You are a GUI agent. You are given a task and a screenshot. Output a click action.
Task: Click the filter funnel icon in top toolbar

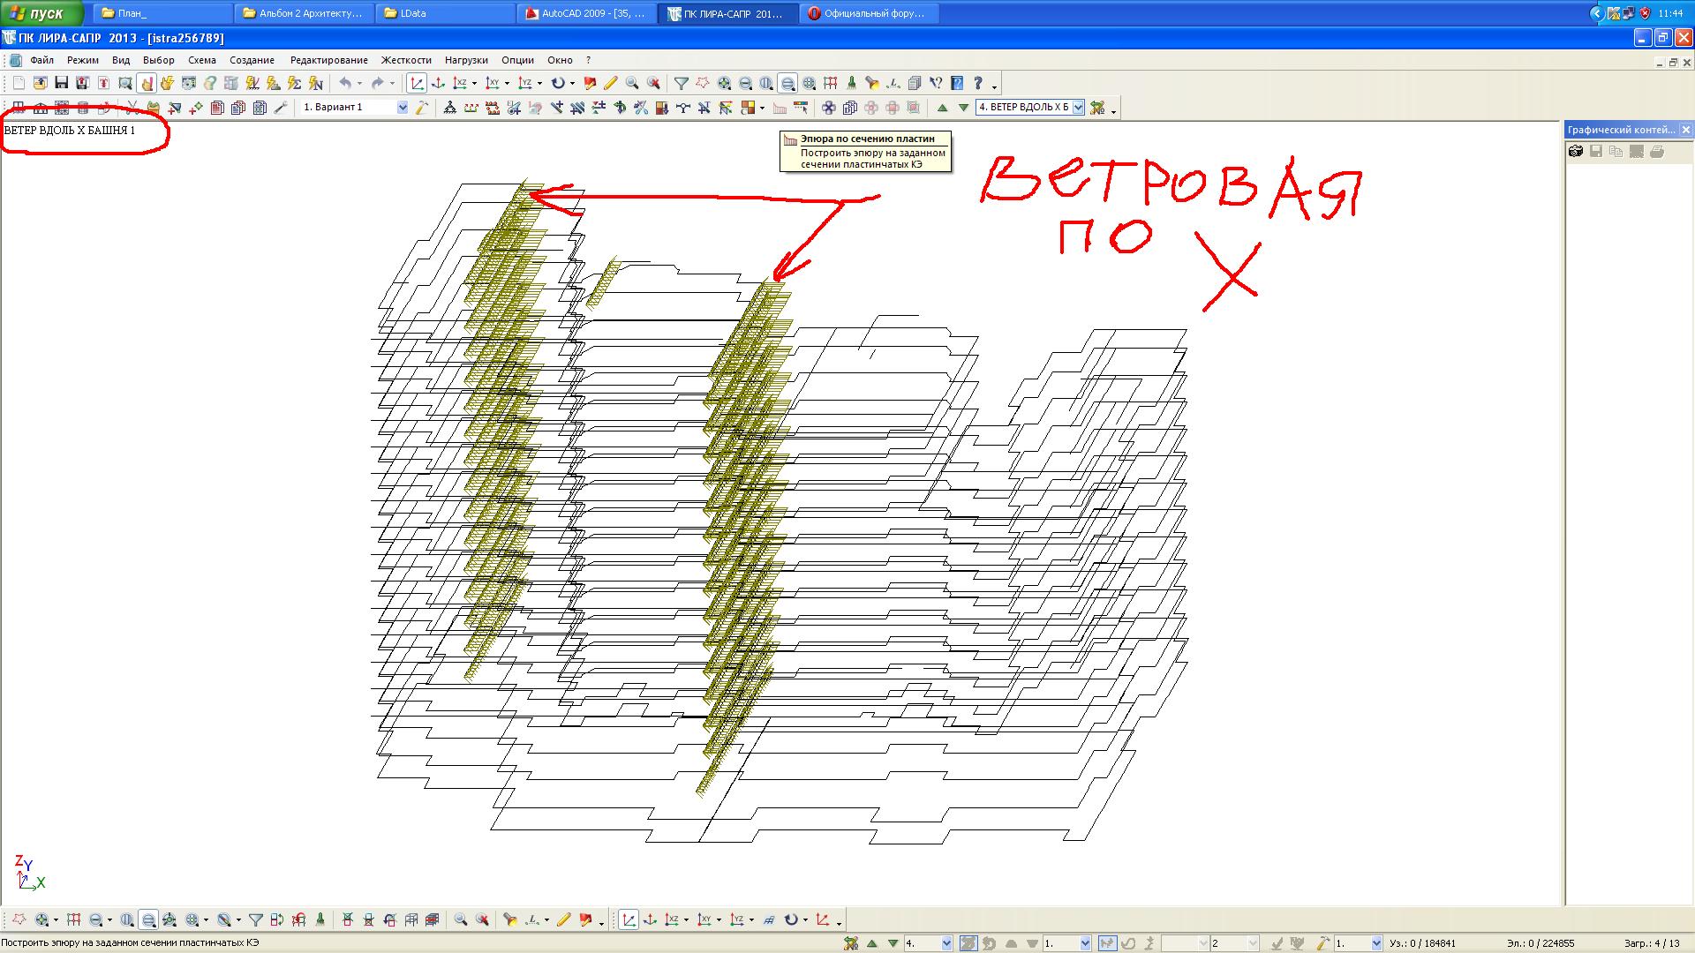point(681,83)
